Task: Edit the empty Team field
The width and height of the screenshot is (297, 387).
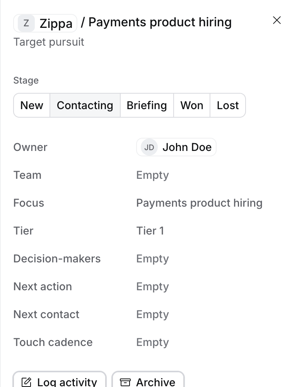Action: pos(152,175)
